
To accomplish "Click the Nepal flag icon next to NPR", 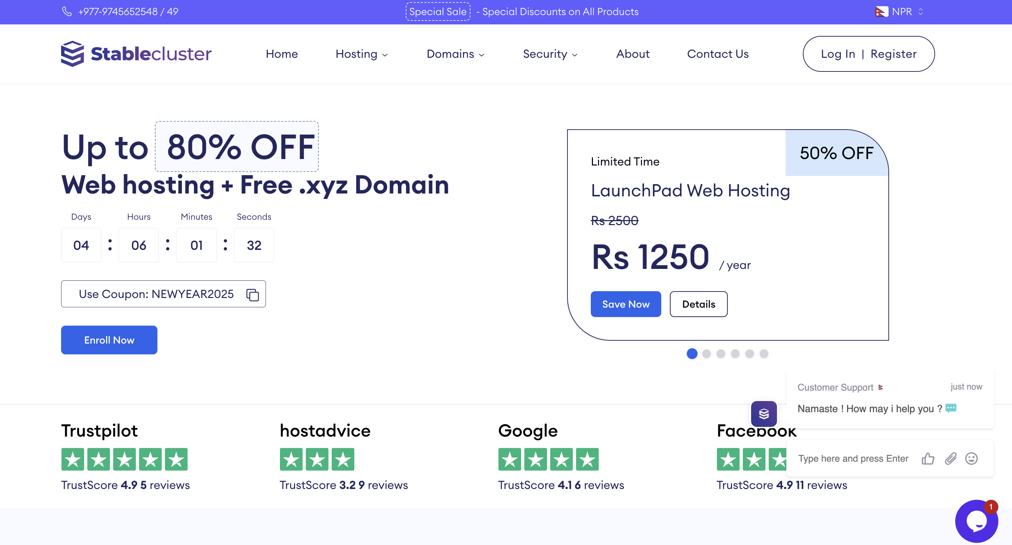I will (x=882, y=12).
